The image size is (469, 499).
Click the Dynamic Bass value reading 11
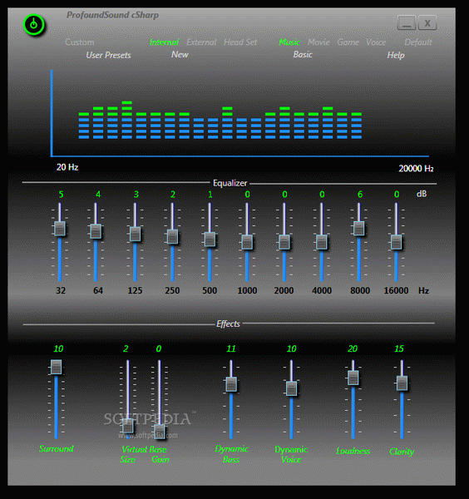pos(231,348)
